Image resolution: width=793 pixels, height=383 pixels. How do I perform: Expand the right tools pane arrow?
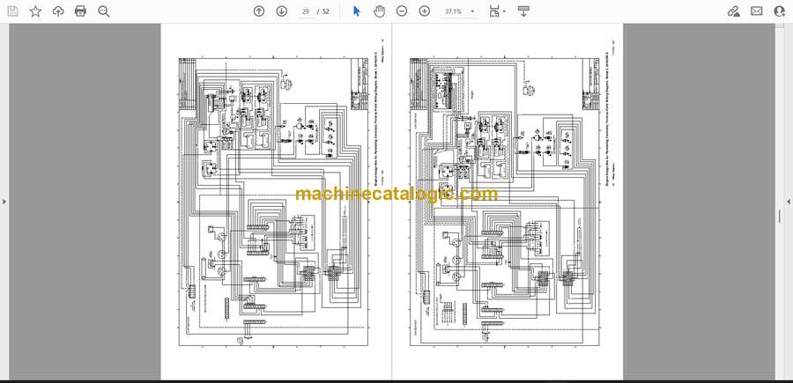click(789, 202)
